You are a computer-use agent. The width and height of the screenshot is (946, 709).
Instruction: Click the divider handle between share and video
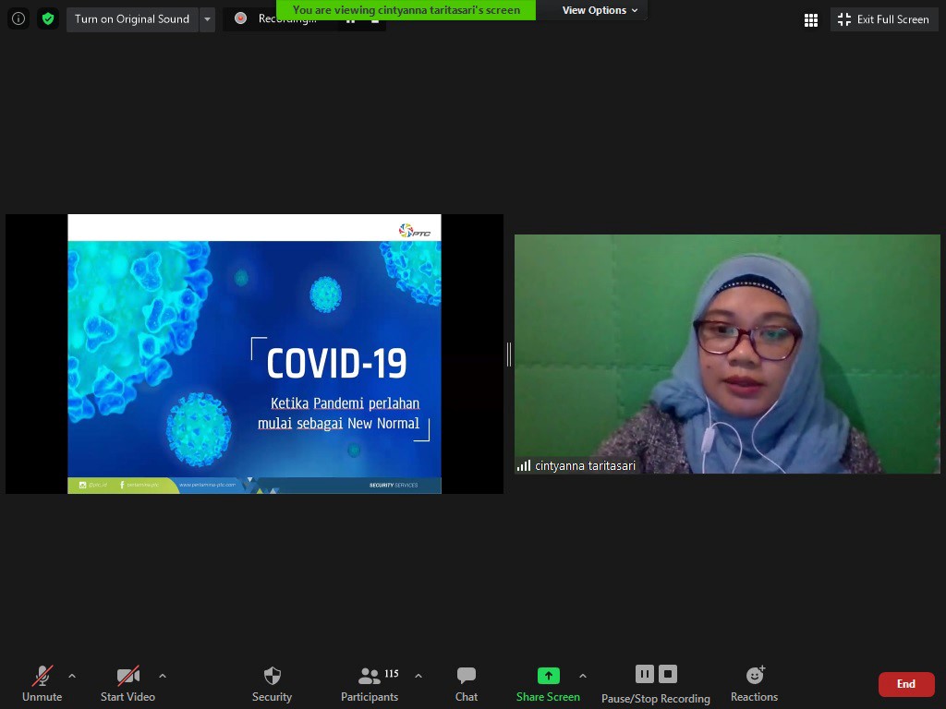point(509,354)
